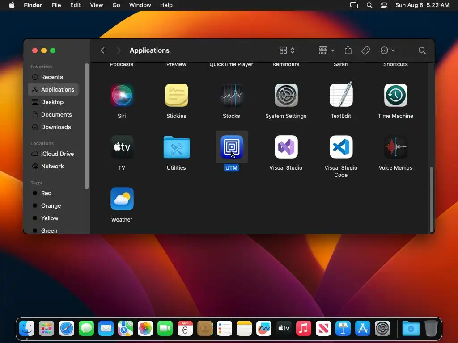Image resolution: width=458 pixels, height=343 pixels.
Task: Open the Action ellipsis dropdown menu
Action: 388,50
